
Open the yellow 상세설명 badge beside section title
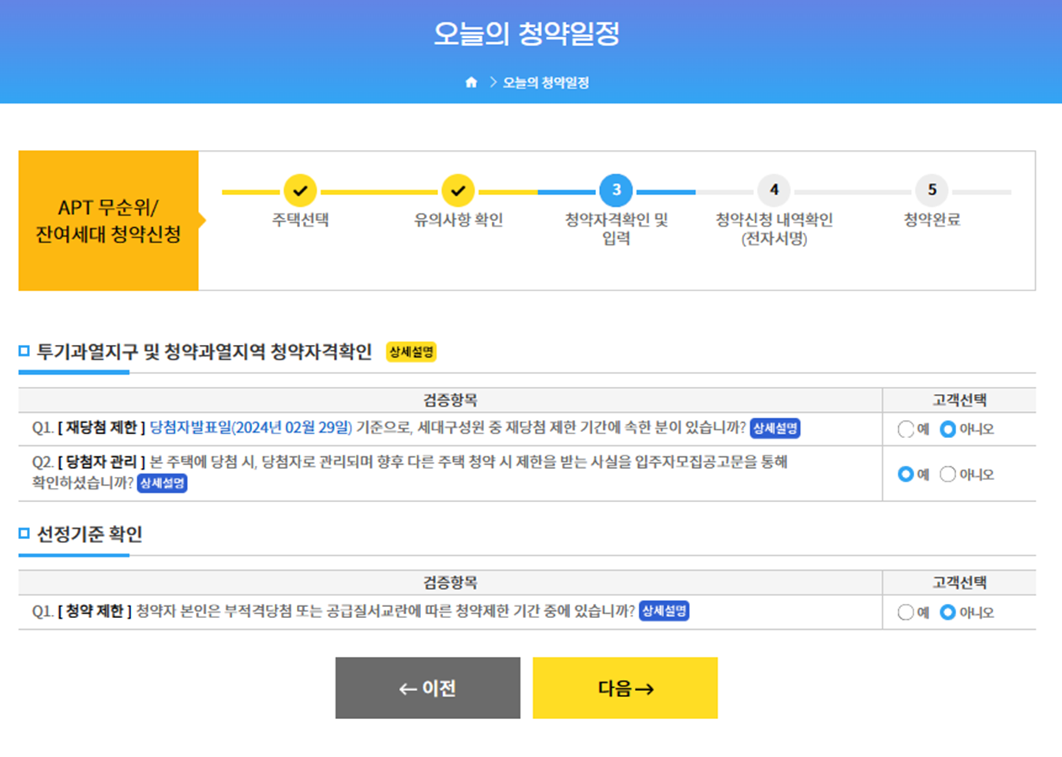coord(410,353)
